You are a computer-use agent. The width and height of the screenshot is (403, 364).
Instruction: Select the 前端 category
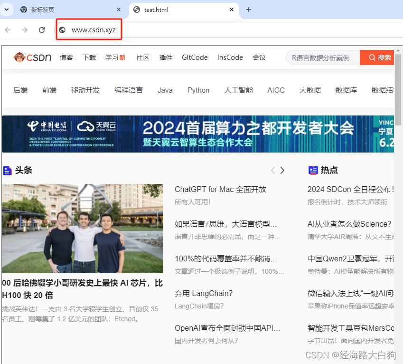pyautogui.click(x=49, y=90)
